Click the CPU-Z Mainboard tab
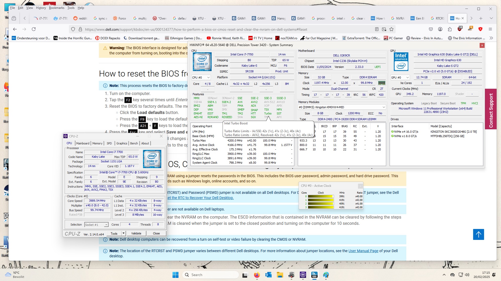The image size is (501, 281). 82,143
